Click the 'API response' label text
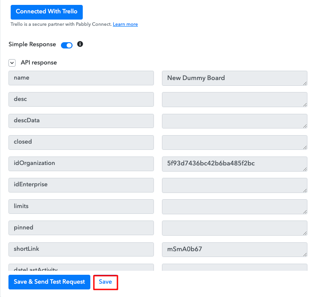This screenshot has width=323, height=297. tap(39, 63)
